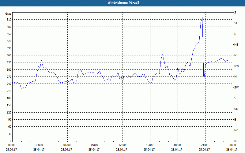Image resolution: width=245 pixels, height=153 pixels.
Task: Select the SW compass label
Action: (236, 88)
